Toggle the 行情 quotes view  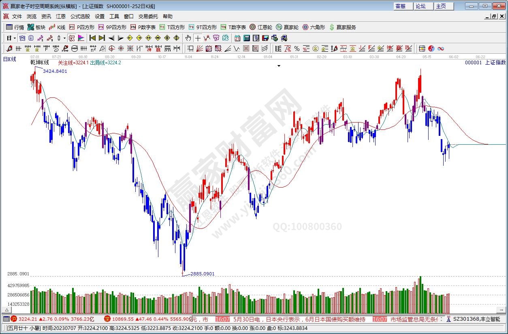pos(15,27)
